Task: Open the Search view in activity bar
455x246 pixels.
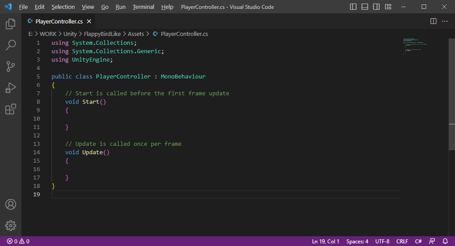Action: [11, 45]
